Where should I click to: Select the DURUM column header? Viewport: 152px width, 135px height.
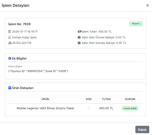tap(130, 99)
